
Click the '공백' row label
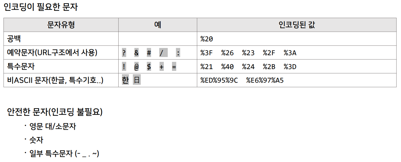coord(14,39)
